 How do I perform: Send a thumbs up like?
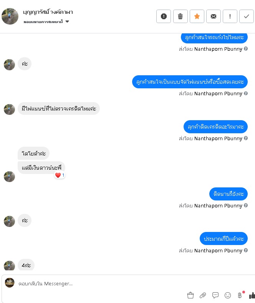(x=252, y=295)
